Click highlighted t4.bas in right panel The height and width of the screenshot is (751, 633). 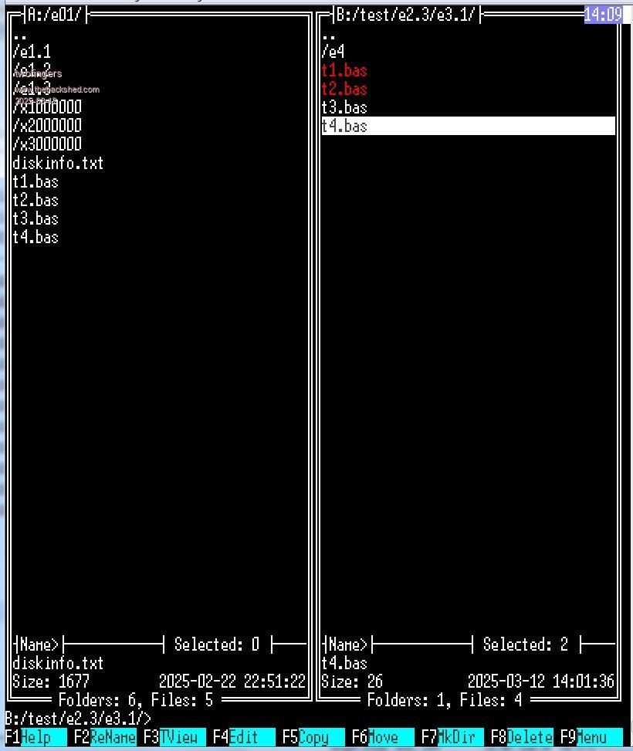click(344, 126)
